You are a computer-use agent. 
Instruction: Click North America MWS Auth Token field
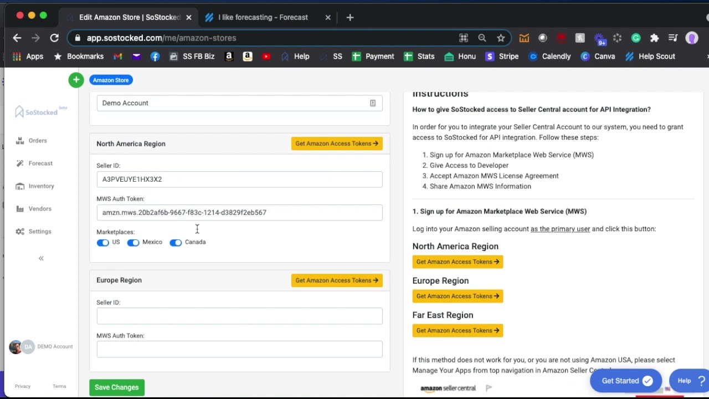(x=239, y=212)
